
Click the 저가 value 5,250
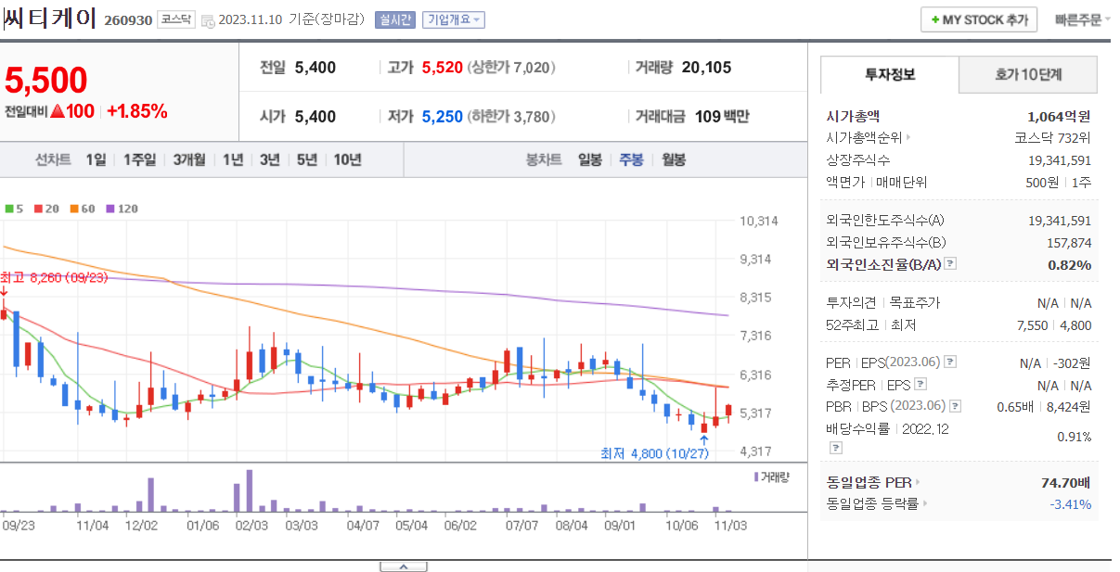click(x=442, y=117)
